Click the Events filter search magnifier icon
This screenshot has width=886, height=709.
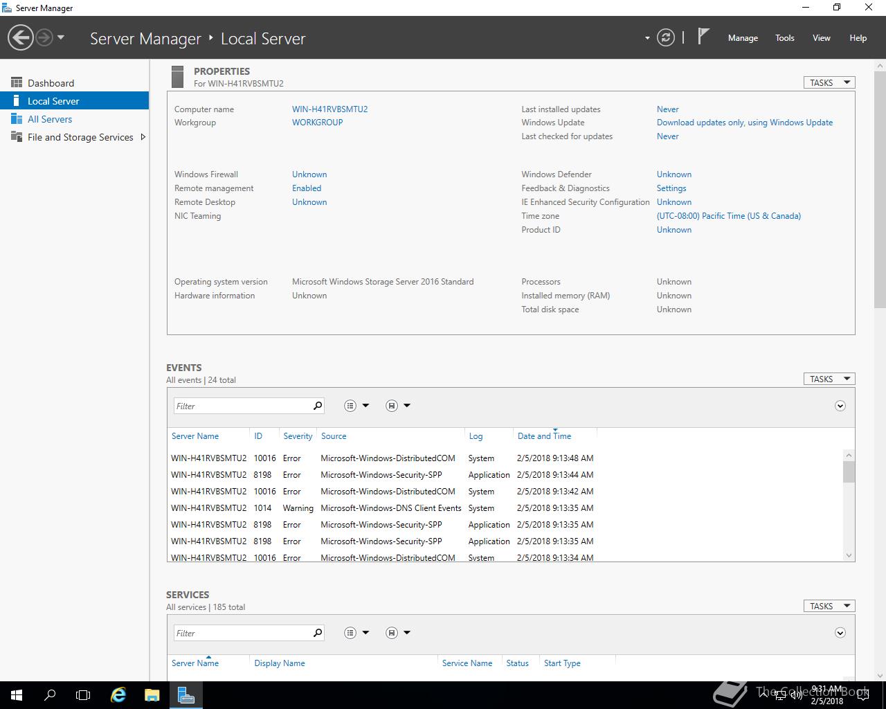tap(318, 406)
